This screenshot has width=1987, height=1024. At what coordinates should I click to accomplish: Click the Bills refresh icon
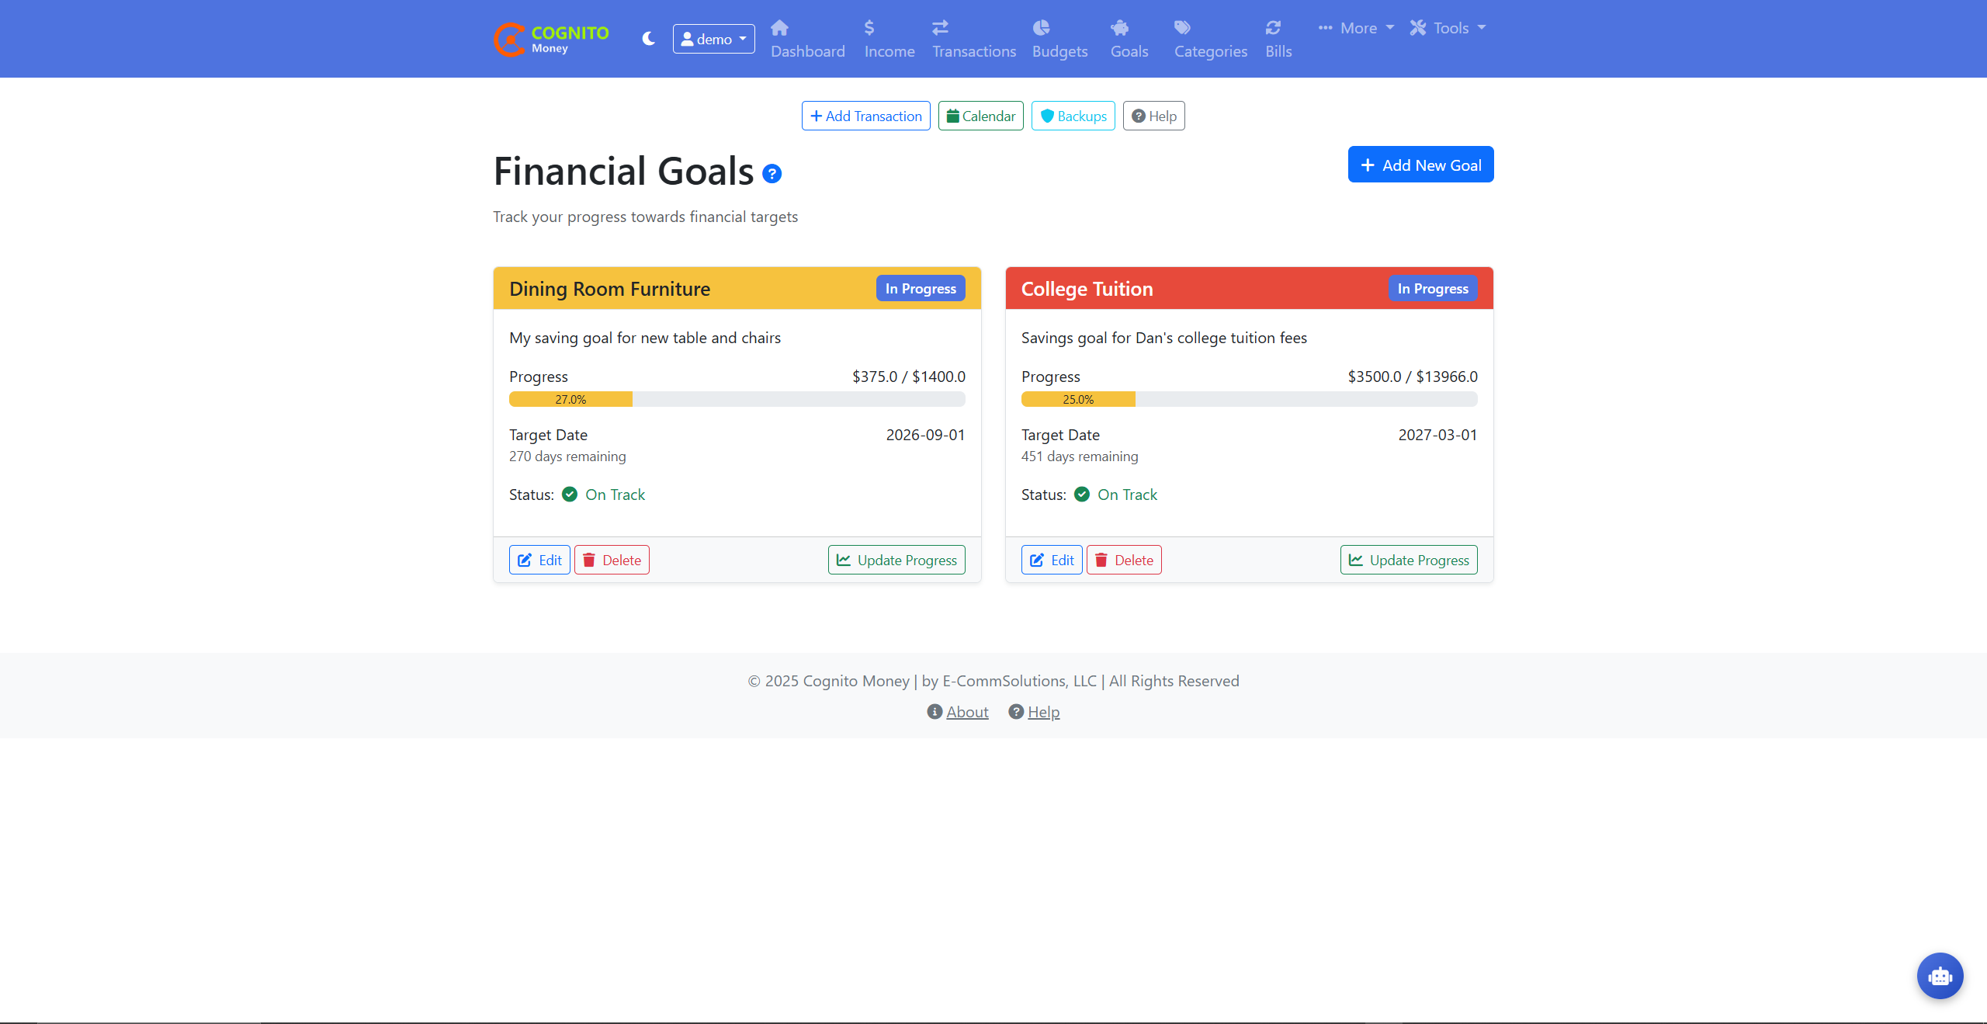(x=1274, y=27)
